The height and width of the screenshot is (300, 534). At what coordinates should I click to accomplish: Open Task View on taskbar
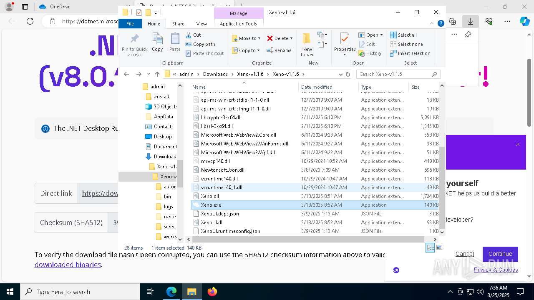pyautogui.click(x=150, y=292)
